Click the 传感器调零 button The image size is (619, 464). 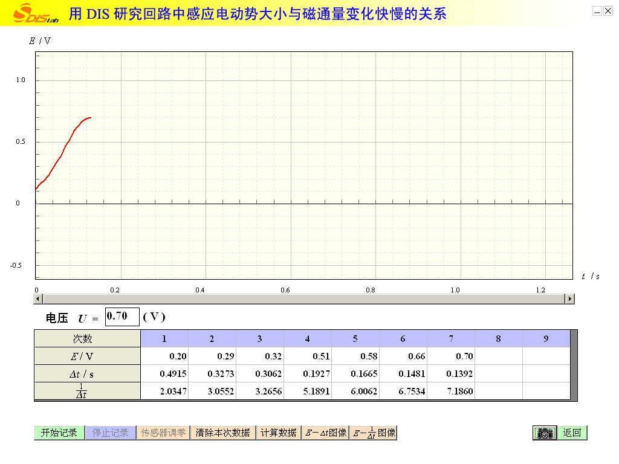point(163,433)
